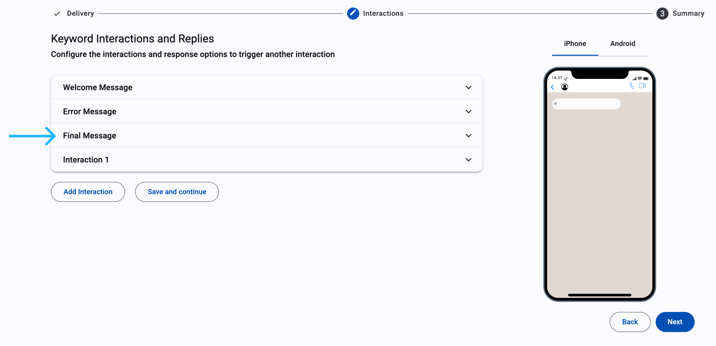Click the message bubble in phone preview

[586, 104]
